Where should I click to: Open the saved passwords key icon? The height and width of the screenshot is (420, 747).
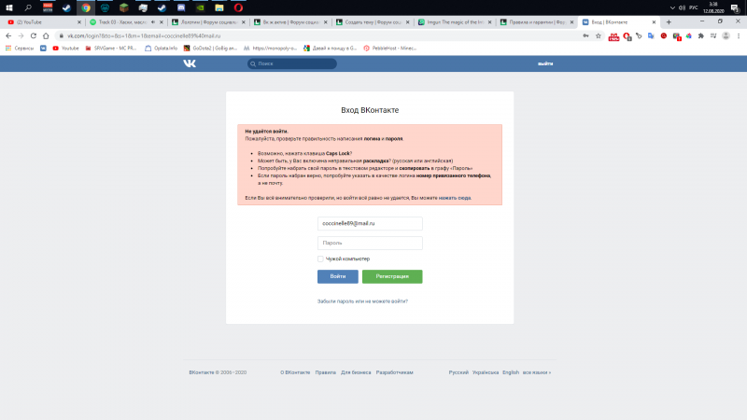(x=584, y=35)
